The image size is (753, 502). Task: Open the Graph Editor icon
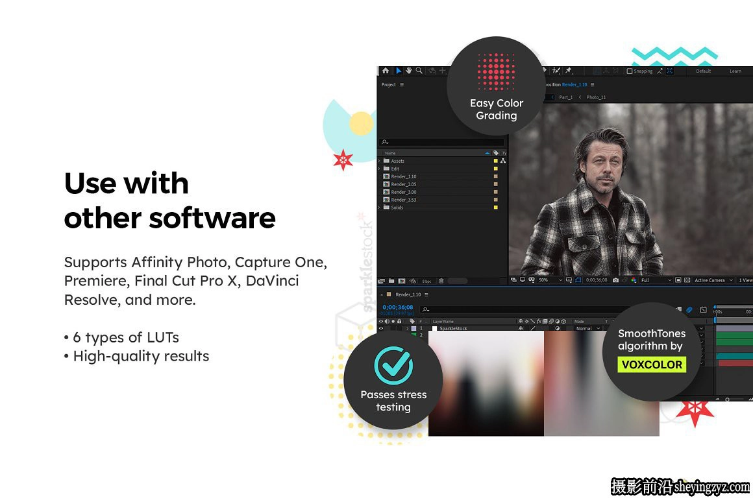click(x=703, y=310)
